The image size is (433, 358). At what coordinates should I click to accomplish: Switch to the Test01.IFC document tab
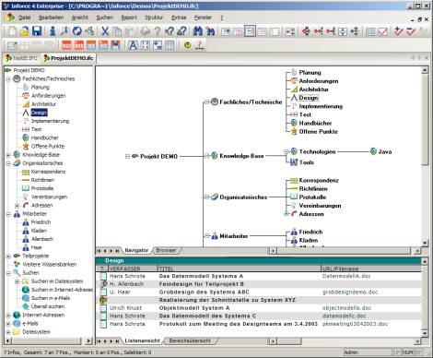[21, 58]
